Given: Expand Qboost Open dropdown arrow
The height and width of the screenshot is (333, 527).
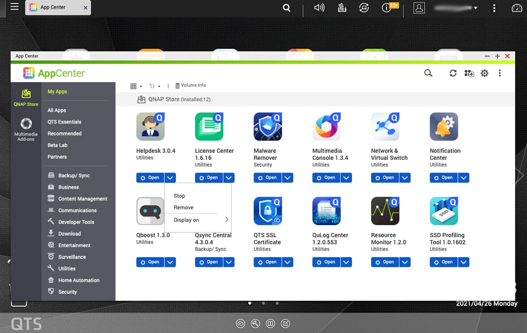Looking at the screenshot, I should pyautogui.click(x=170, y=262).
